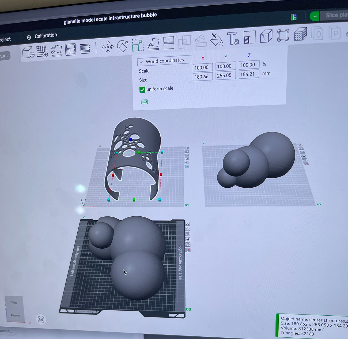The image size is (348, 339).
Task: Click the Size Y field showing 255.05
Action: click(225, 75)
